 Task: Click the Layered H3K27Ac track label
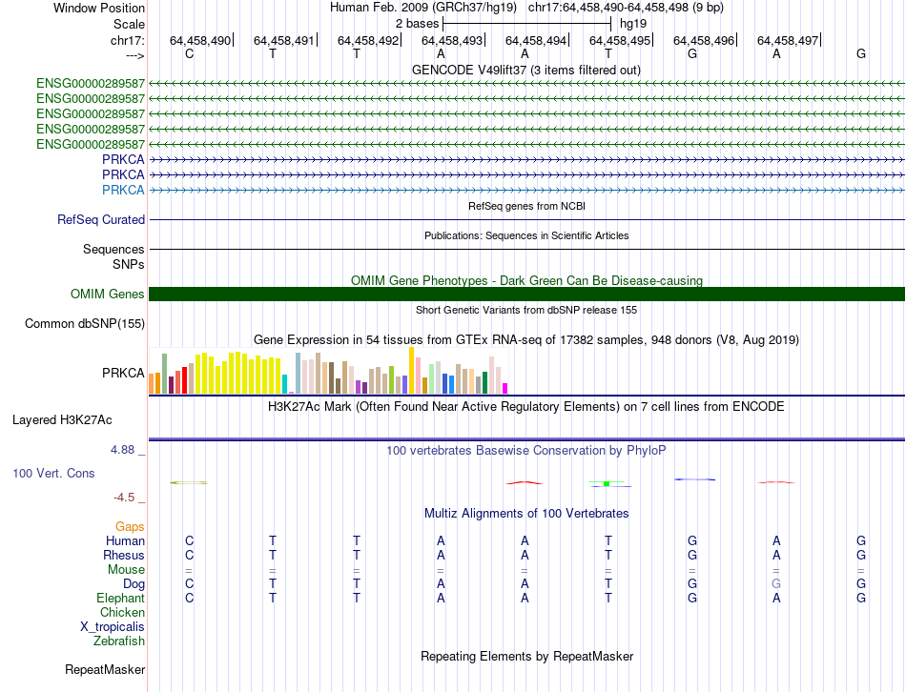click(x=62, y=419)
